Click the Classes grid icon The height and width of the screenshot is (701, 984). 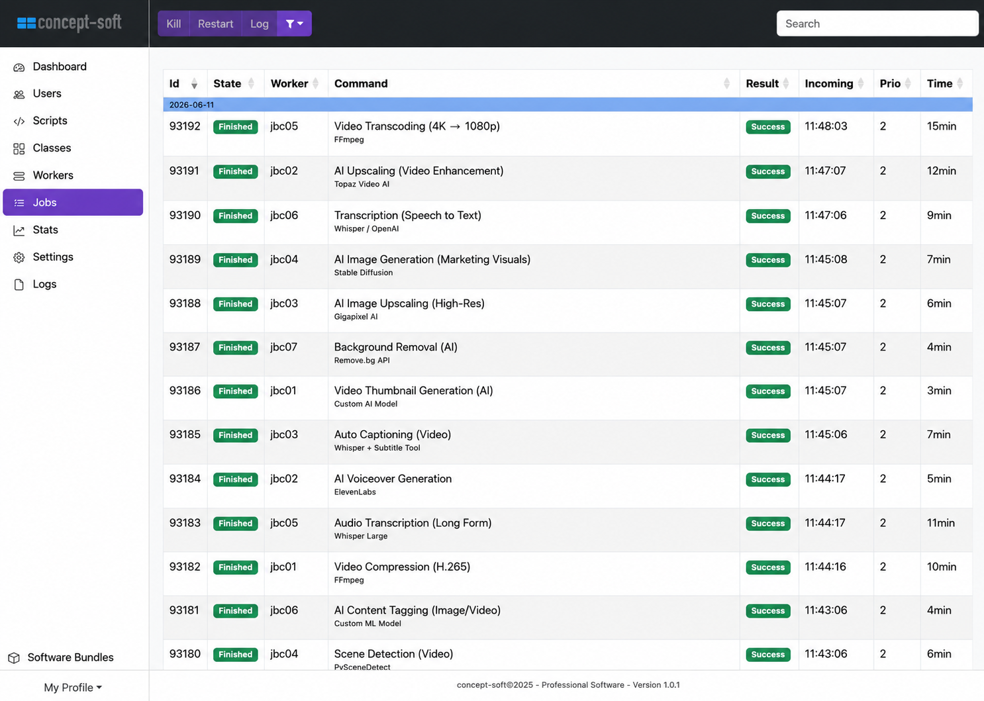[x=19, y=148]
